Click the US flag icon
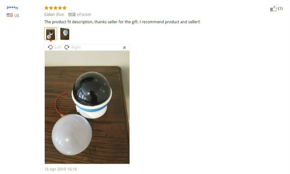 pos(10,15)
